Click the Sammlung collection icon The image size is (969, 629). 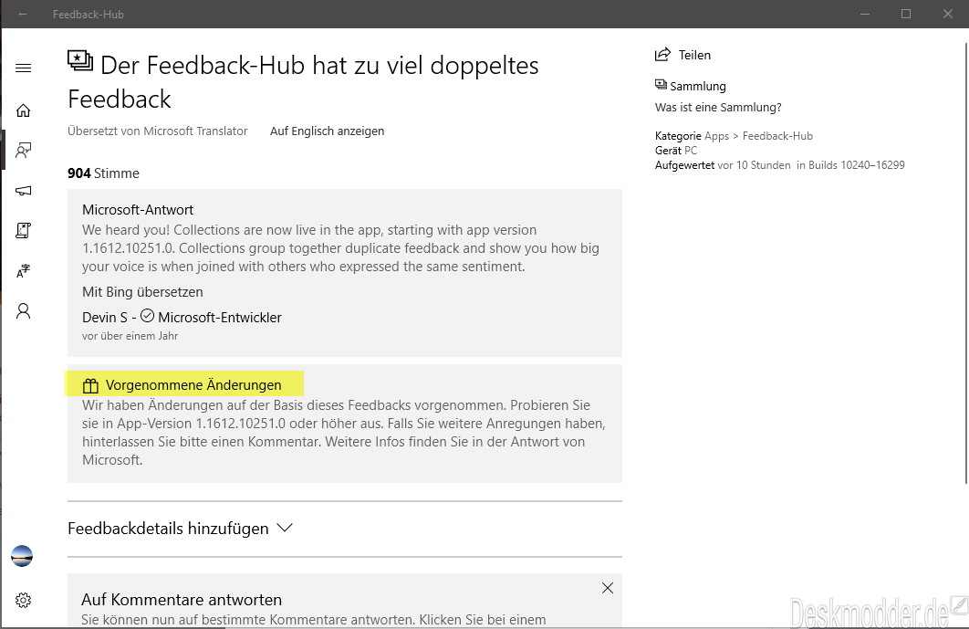point(661,84)
